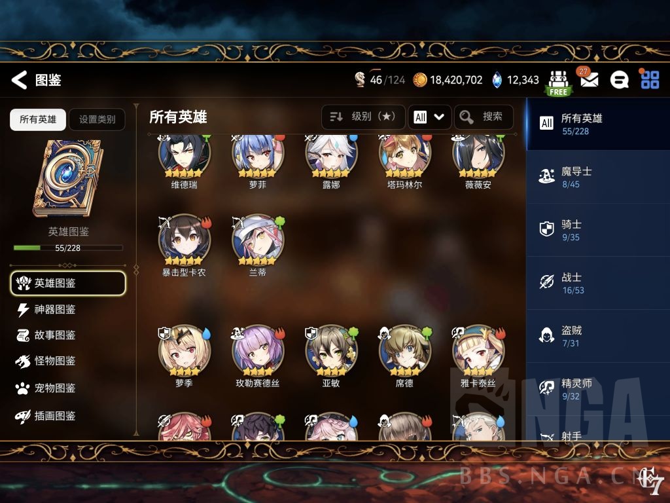Screen dimensions: 670x503
Task: Switch to the 所有英雄 toggle tab
Action: tap(38, 119)
